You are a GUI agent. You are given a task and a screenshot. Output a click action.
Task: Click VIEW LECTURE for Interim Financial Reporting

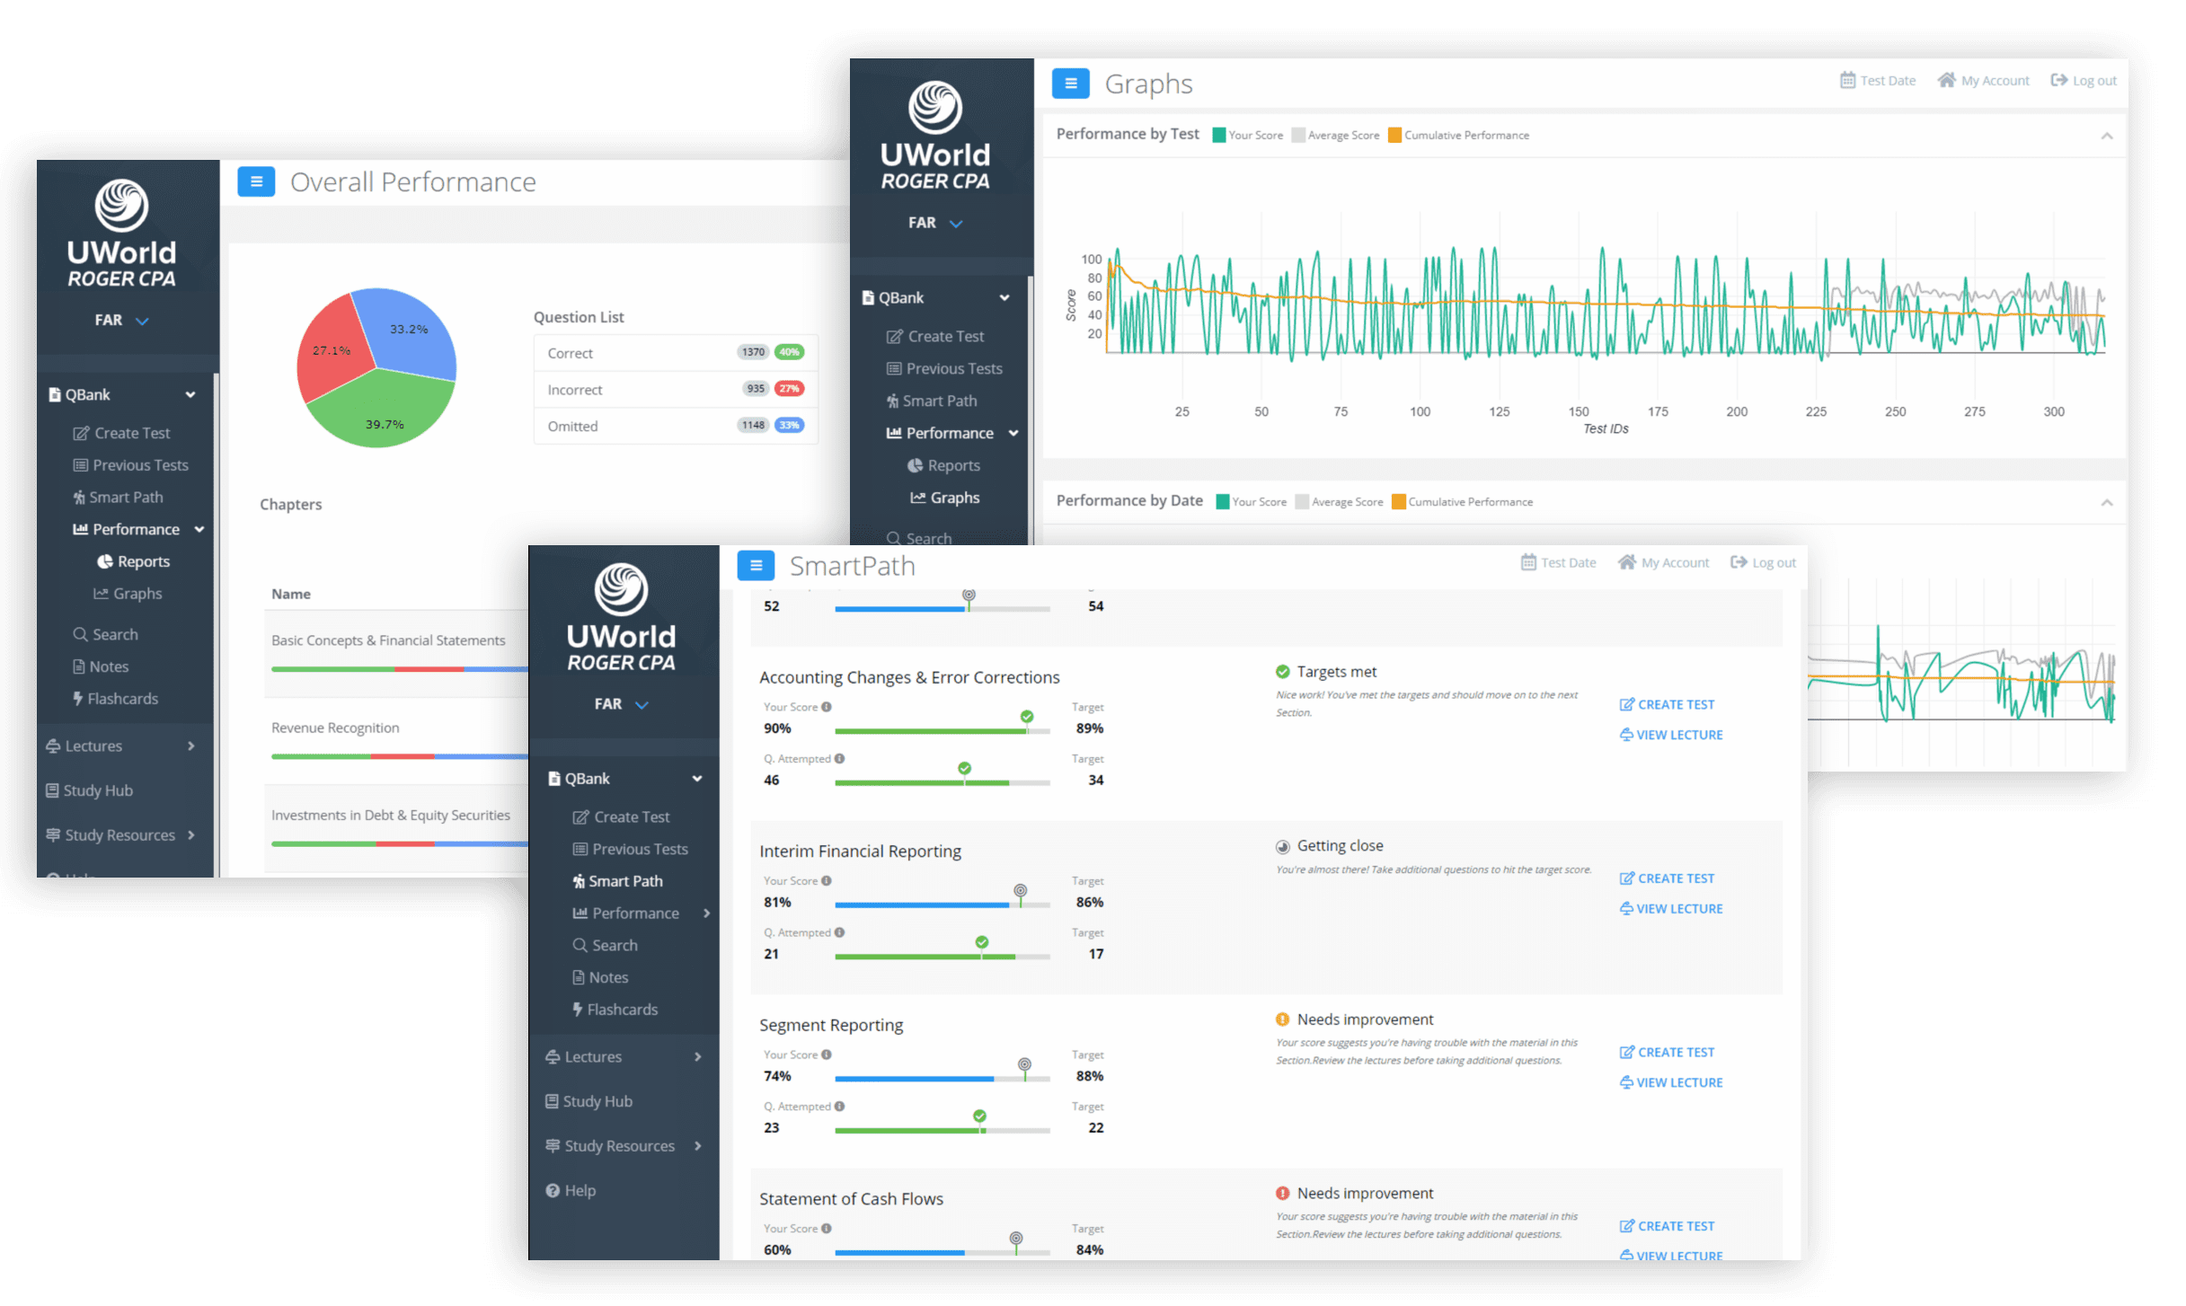tap(1671, 909)
